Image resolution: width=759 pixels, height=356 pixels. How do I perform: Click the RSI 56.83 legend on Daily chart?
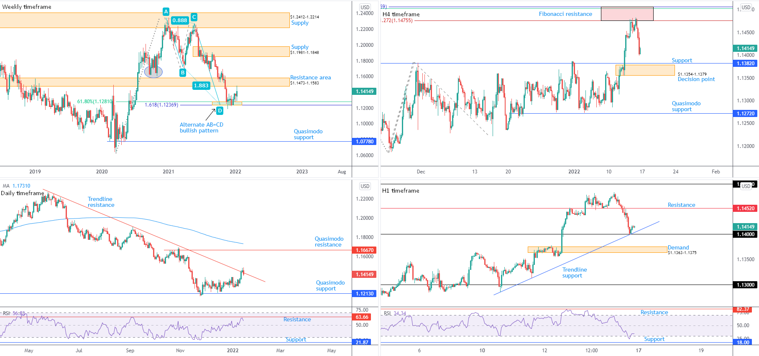pyautogui.click(x=14, y=313)
